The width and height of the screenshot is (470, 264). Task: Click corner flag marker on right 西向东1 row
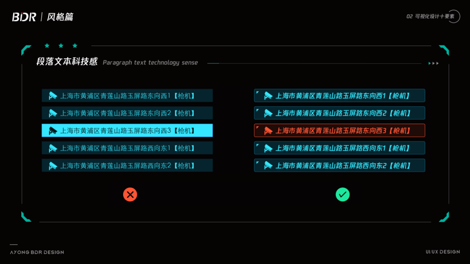(258, 145)
